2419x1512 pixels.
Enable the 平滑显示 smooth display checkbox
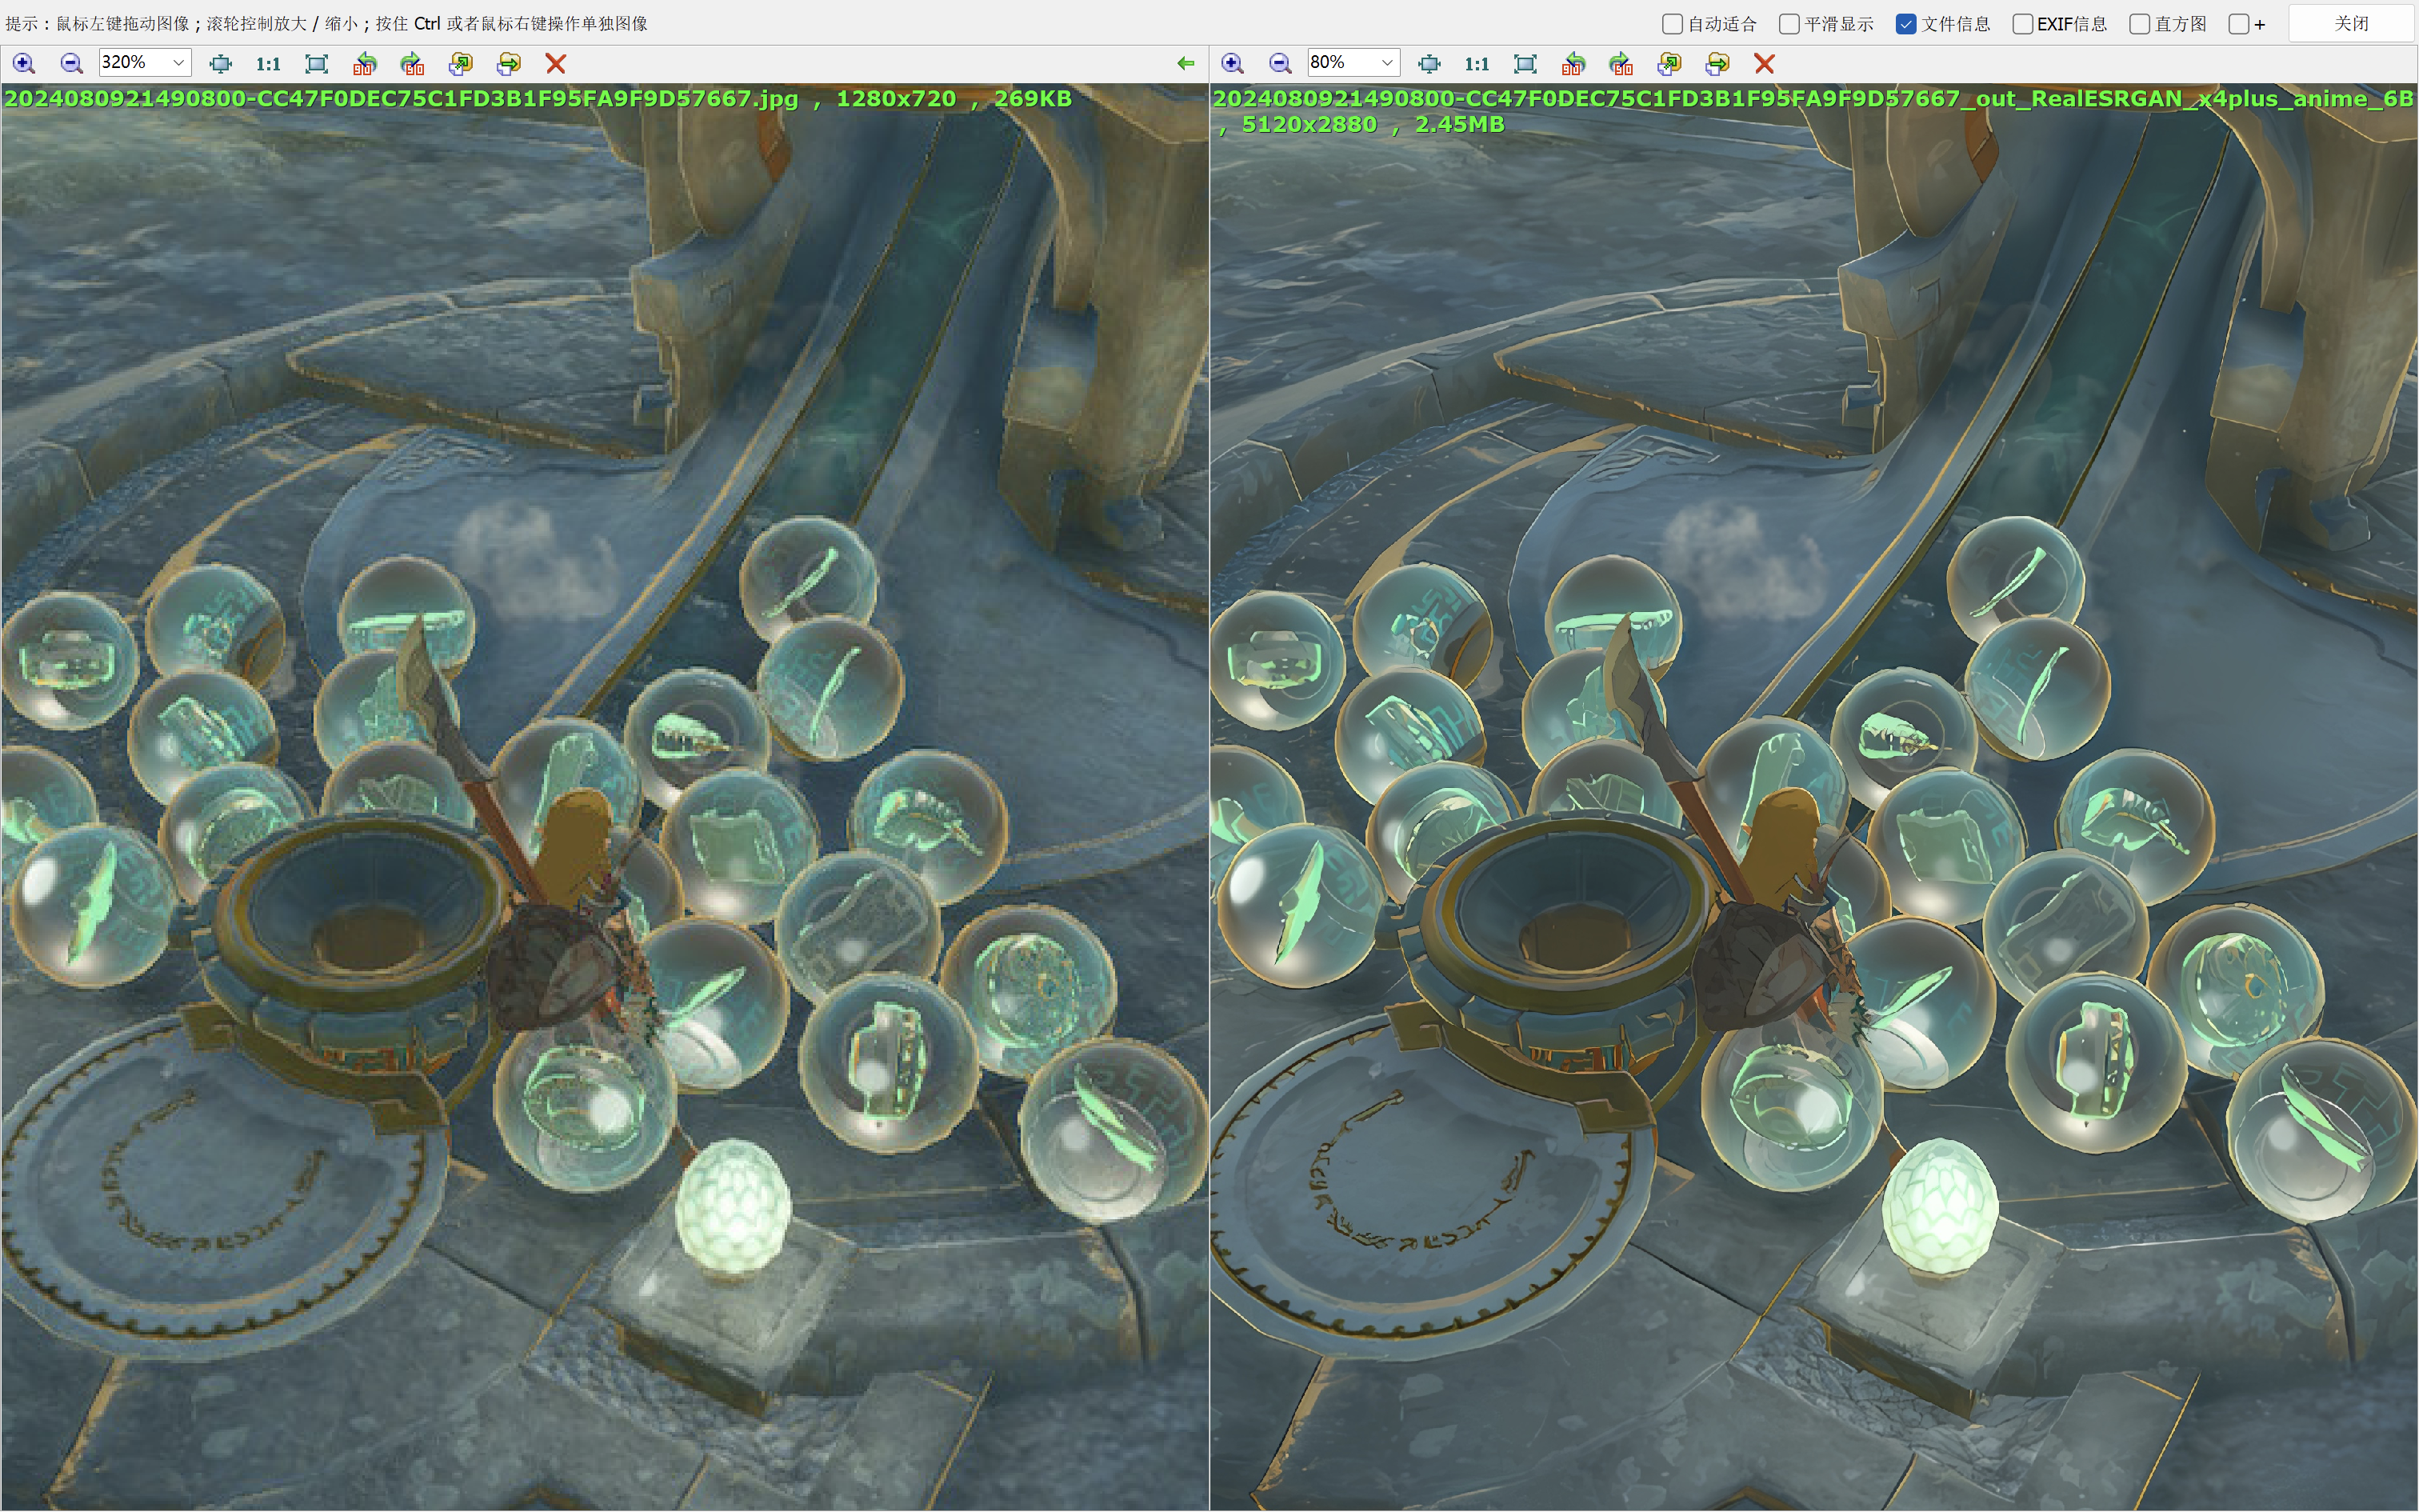pyautogui.click(x=1789, y=24)
